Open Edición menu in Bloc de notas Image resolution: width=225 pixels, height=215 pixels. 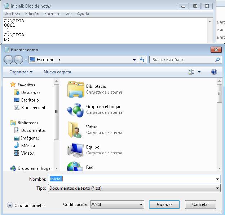[32, 14]
